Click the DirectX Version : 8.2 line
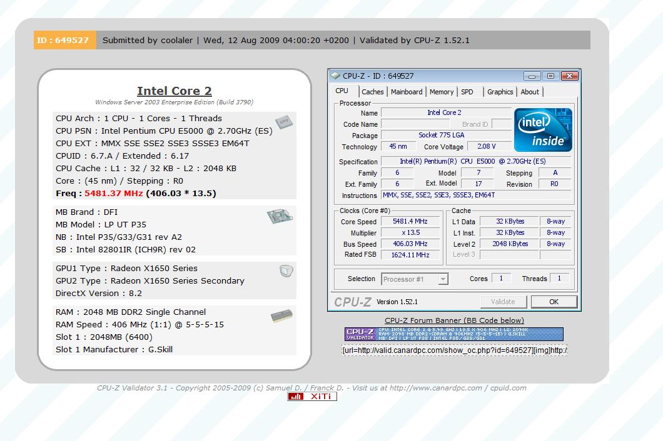Screen dimensions: 663x441 [x=99, y=293]
